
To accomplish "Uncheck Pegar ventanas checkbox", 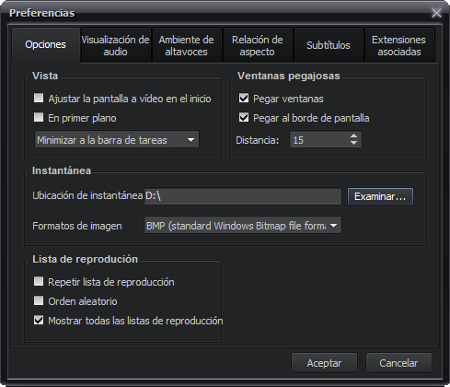I will [x=244, y=99].
